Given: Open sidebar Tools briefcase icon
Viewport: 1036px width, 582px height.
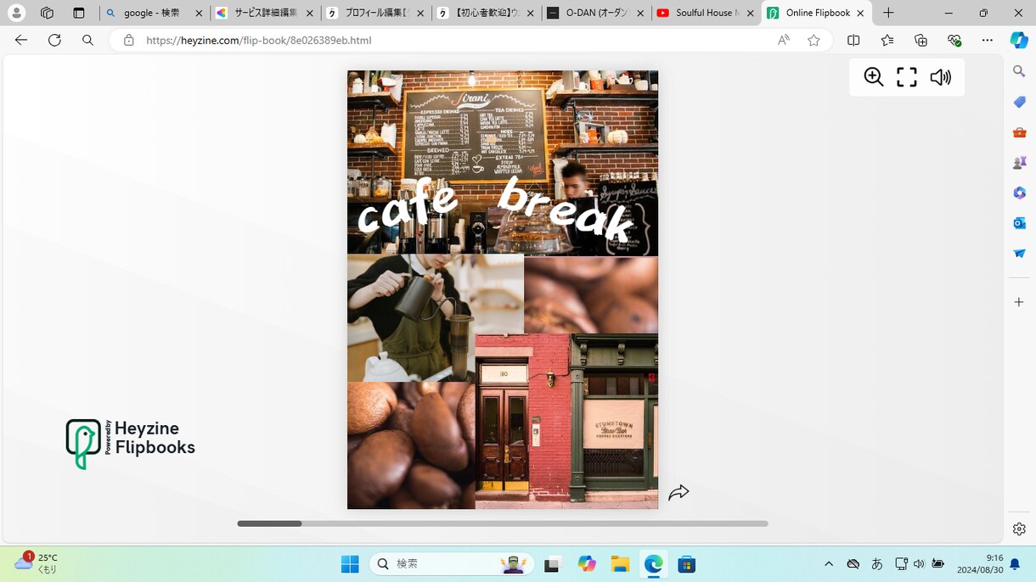Looking at the screenshot, I should tap(1019, 132).
